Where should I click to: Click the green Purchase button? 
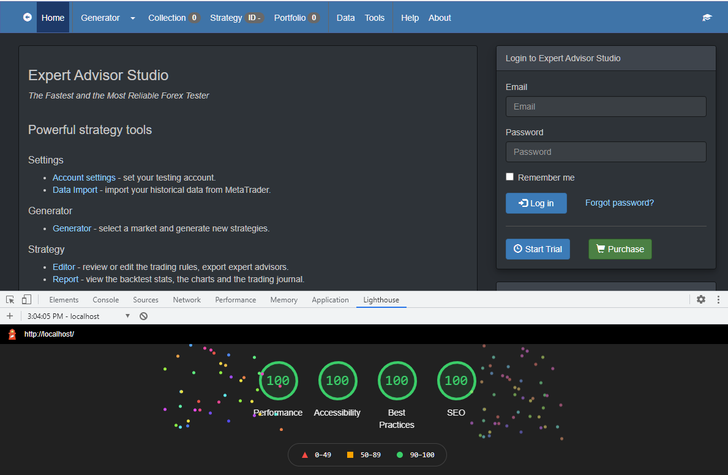click(x=620, y=249)
